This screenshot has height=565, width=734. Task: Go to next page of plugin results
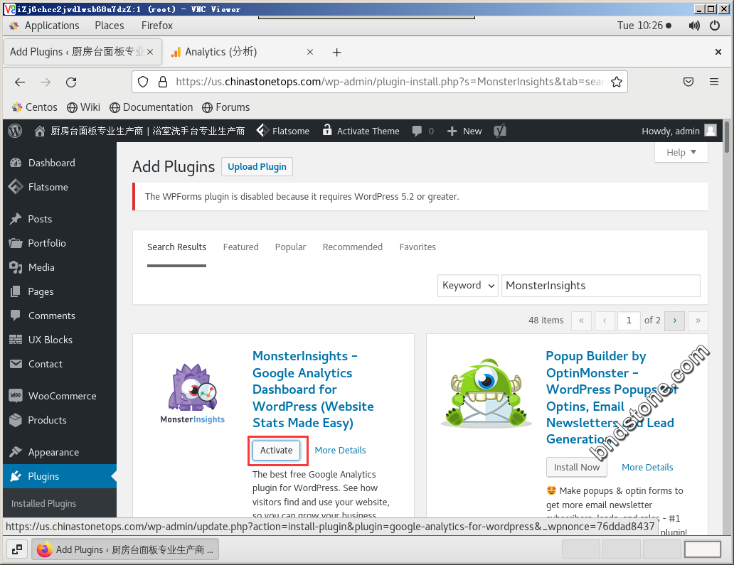coord(674,321)
